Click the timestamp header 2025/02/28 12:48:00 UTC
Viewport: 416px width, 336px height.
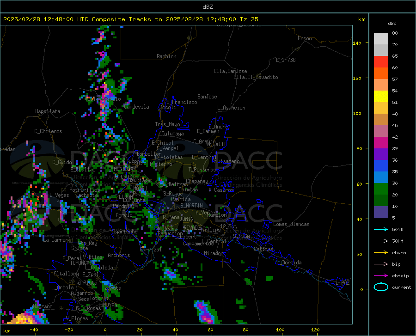(x=43, y=19)
